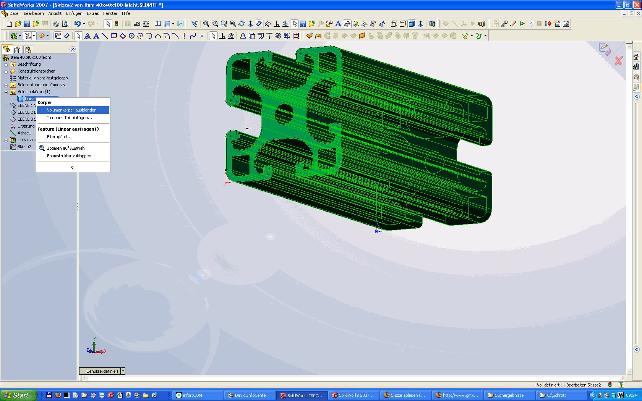Open Mass Properties scales icon

[x=146, y=24]
